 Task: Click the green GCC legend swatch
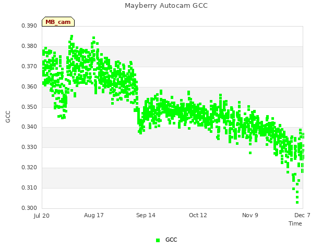click(x=158, y=240)
